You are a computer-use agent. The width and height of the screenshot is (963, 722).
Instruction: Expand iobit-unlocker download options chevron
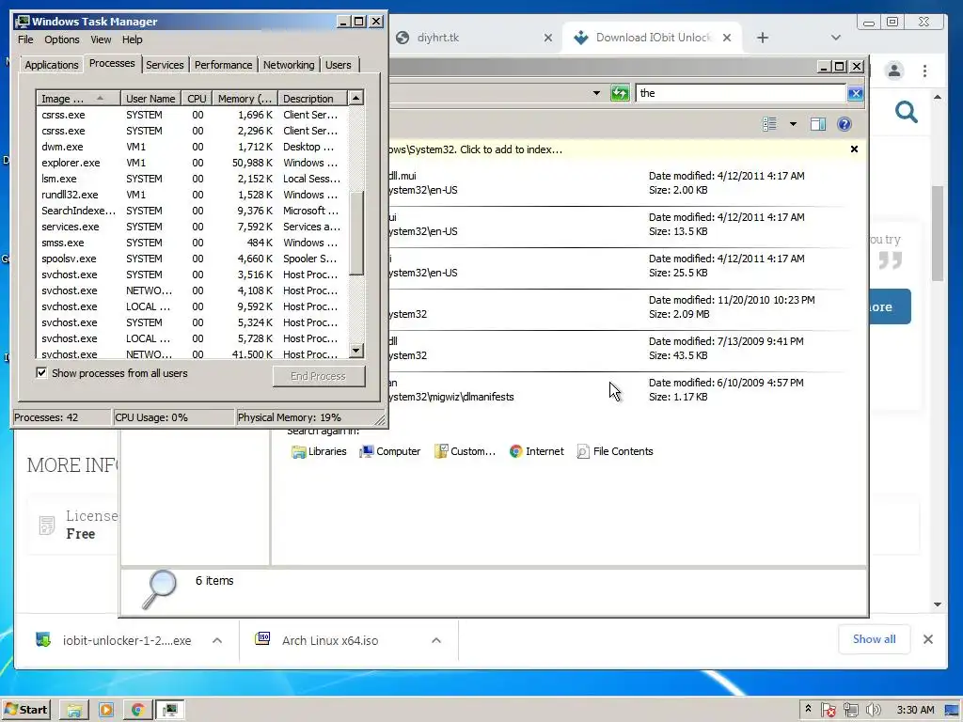[217, 640]
